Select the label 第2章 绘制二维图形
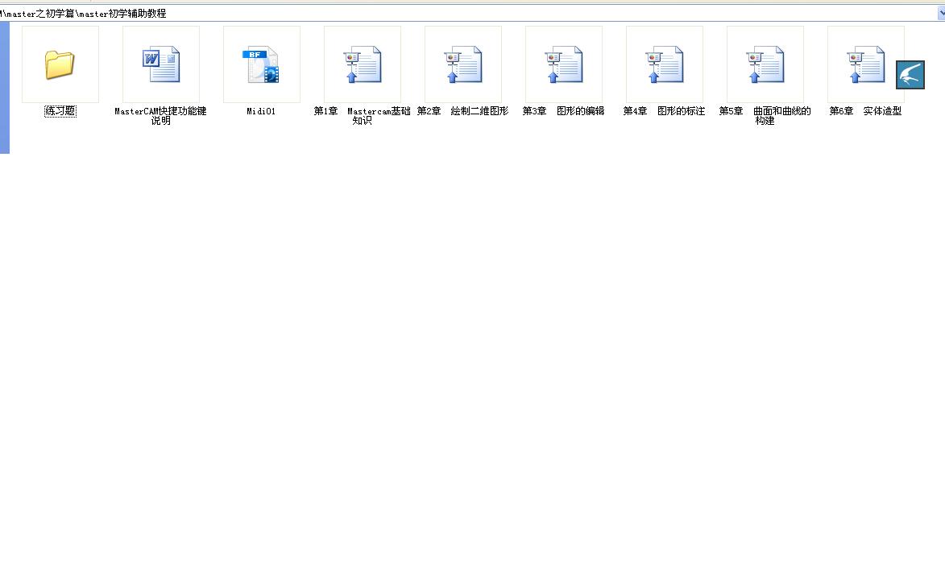The height and width of the screenshot is (587, 945). coord(463,111)
